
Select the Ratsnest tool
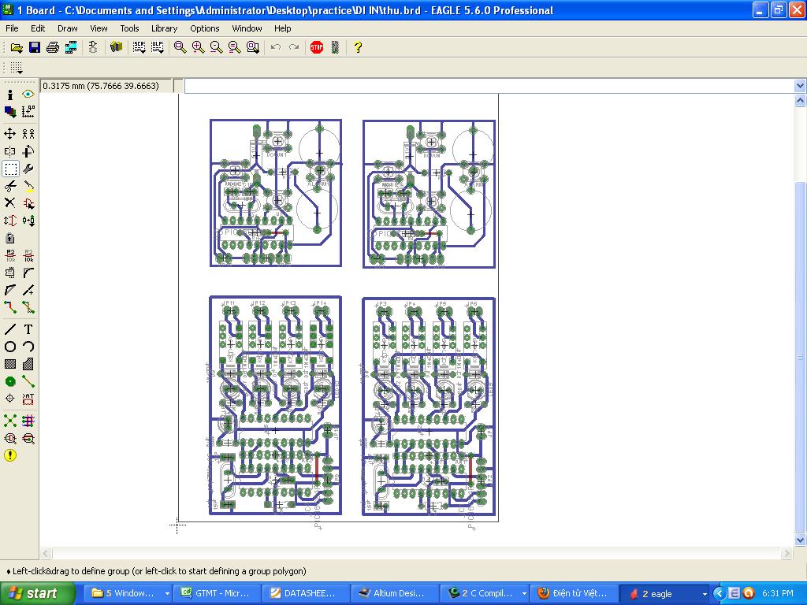[9, 421]
